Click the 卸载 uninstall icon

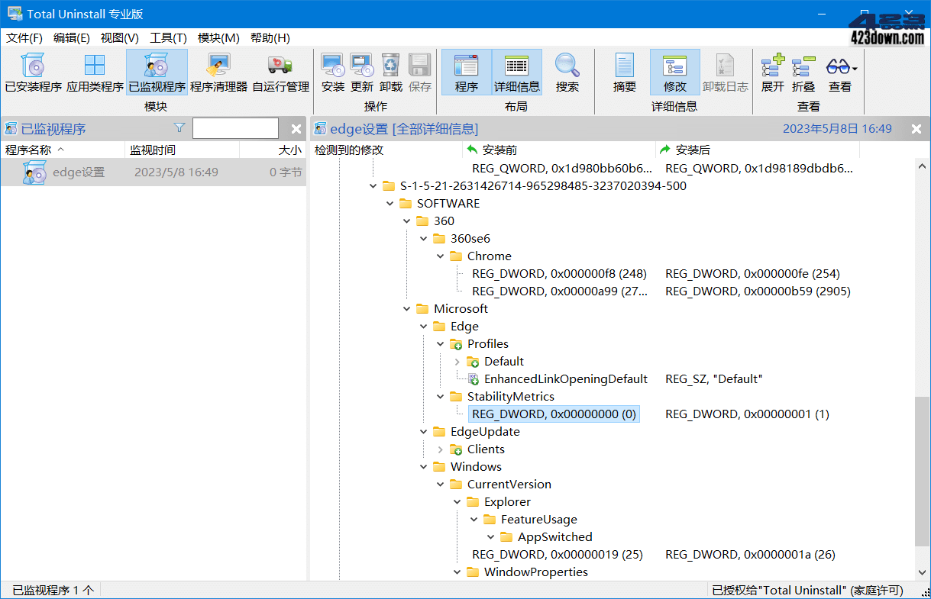(x=390, y=73)
